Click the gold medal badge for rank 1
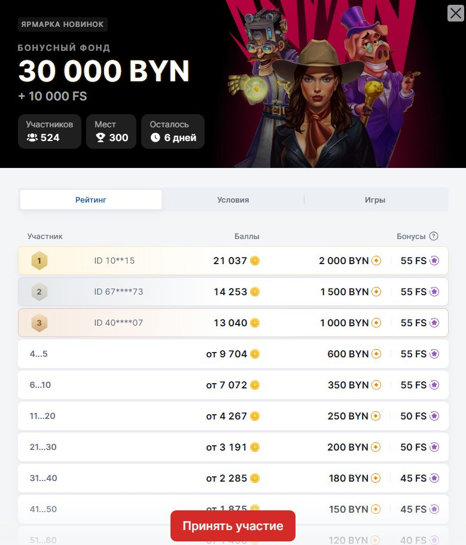 tap(39, 261)
